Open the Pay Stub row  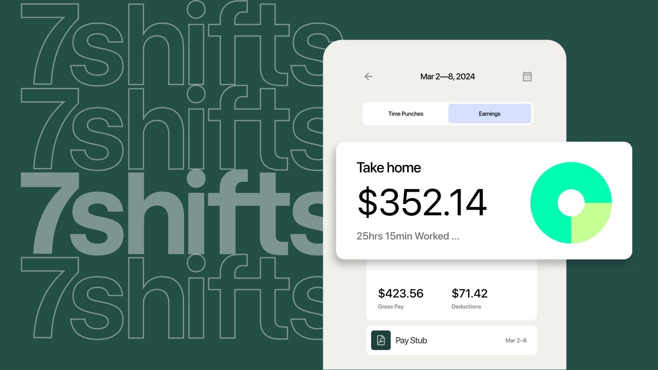coord(451,340)
